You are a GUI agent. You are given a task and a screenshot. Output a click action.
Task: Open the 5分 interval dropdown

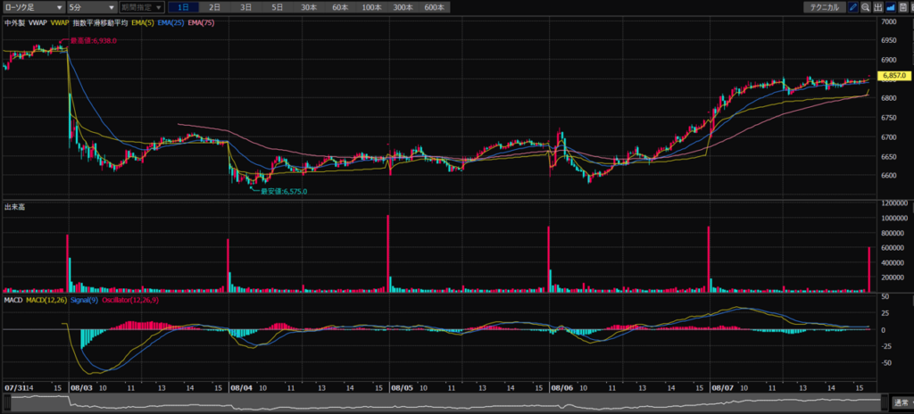click(x=92, y=7)
